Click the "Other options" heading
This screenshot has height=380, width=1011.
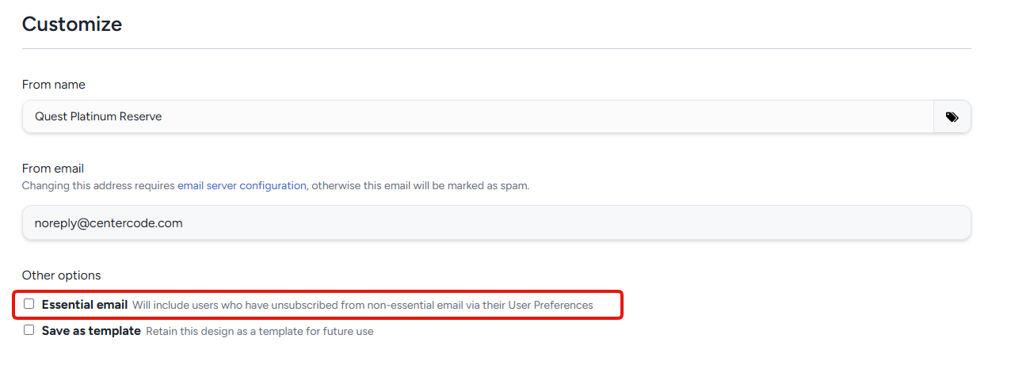[x=61, y=275]
